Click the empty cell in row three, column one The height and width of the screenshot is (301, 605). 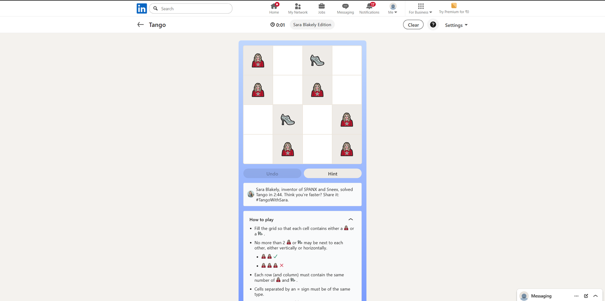click(258, 119)
